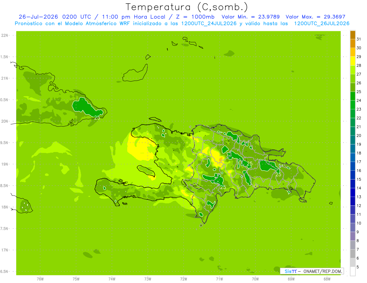Screen dimensions: 367x283
Task: Click the colorbar label "20"
Action: click(x=359, y=136)
